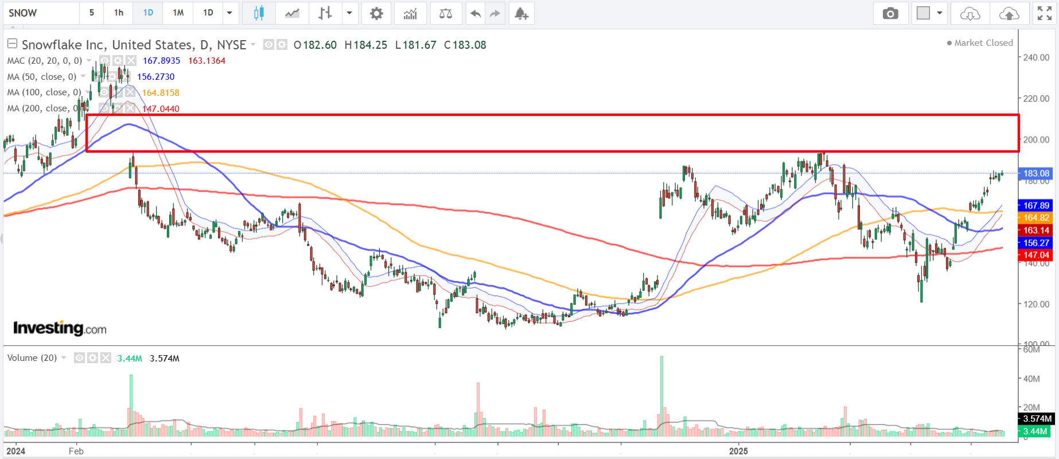The width and height of the screenshot is (1059, 459).
Task: Remove the MA (100, close, 0) indicator
Action: click(130, 92)
